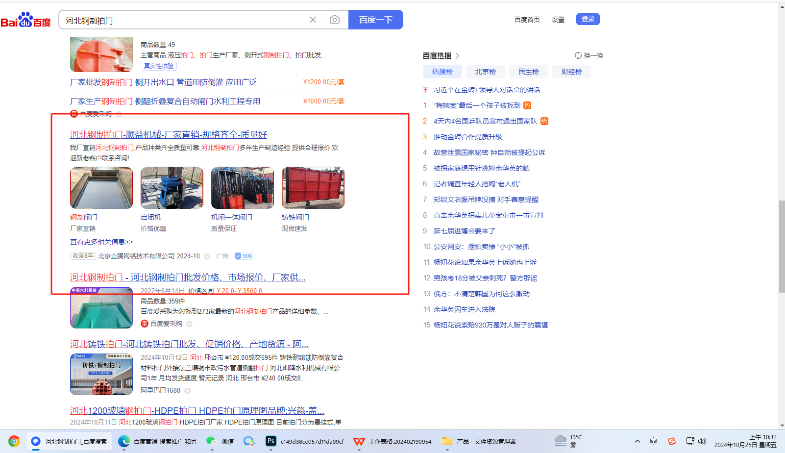Open the 百度热搜 chevron arrow

tap(457, 56)
